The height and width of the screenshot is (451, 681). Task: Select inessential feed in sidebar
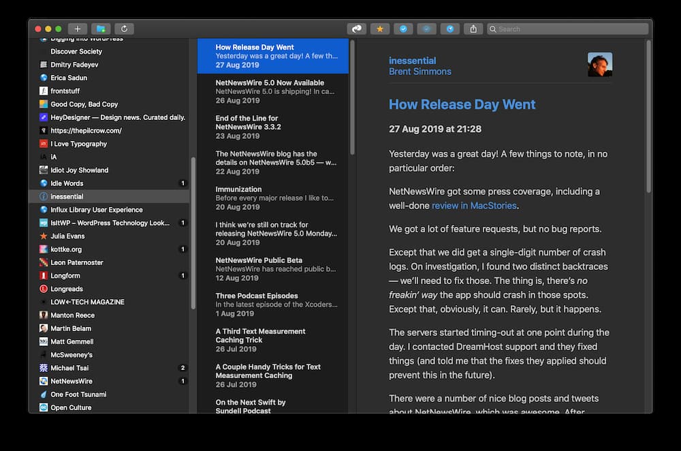tap(109, 196)
